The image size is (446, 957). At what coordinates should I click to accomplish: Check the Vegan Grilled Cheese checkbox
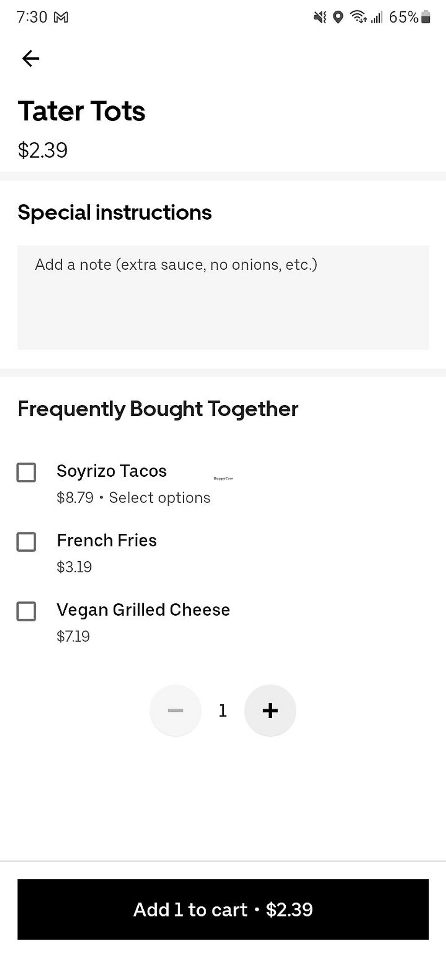click(26, 611)
